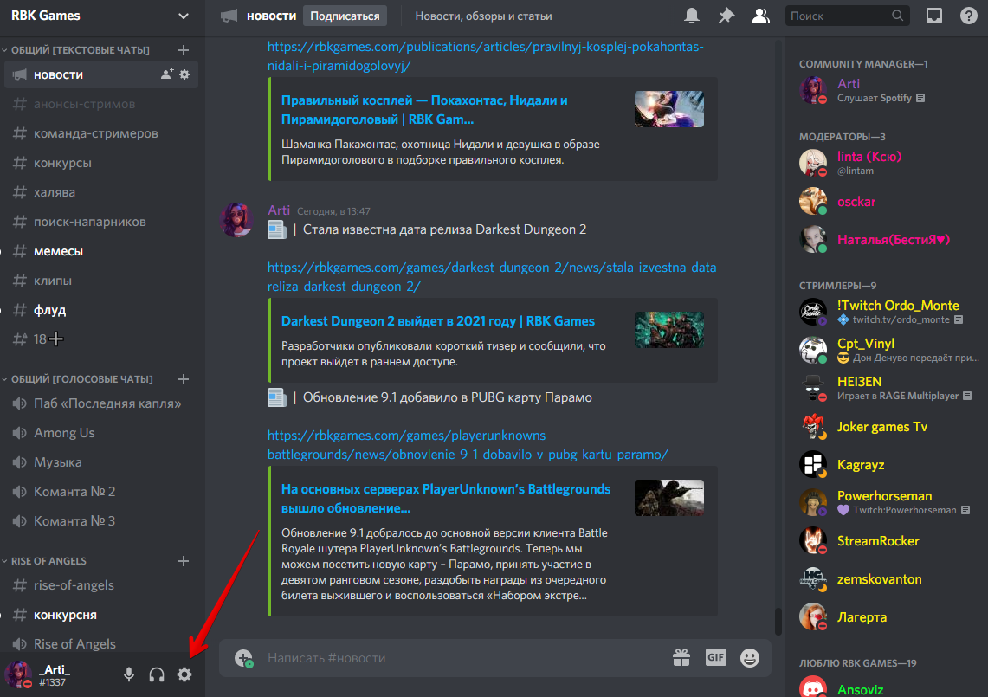This screenshot has width=988, height=697.
Task: Open the PUBG paramo news URL
Action: click(468, 445)
